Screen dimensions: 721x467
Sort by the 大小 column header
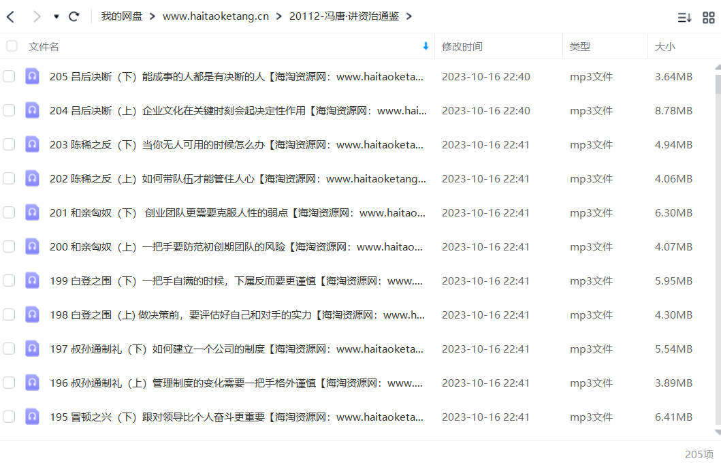point(665,46)
